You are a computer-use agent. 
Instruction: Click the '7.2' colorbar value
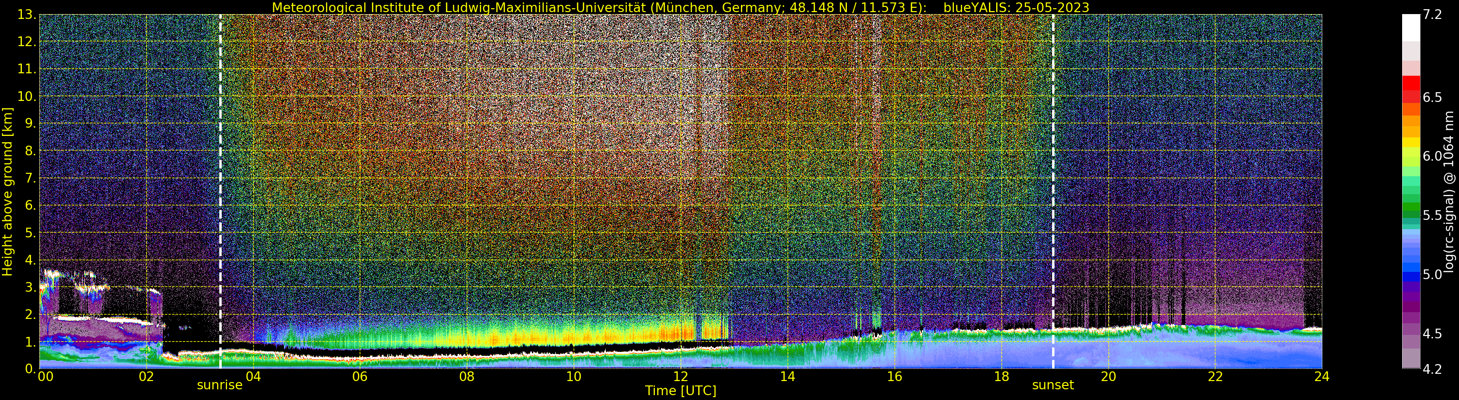point(1432,15)
